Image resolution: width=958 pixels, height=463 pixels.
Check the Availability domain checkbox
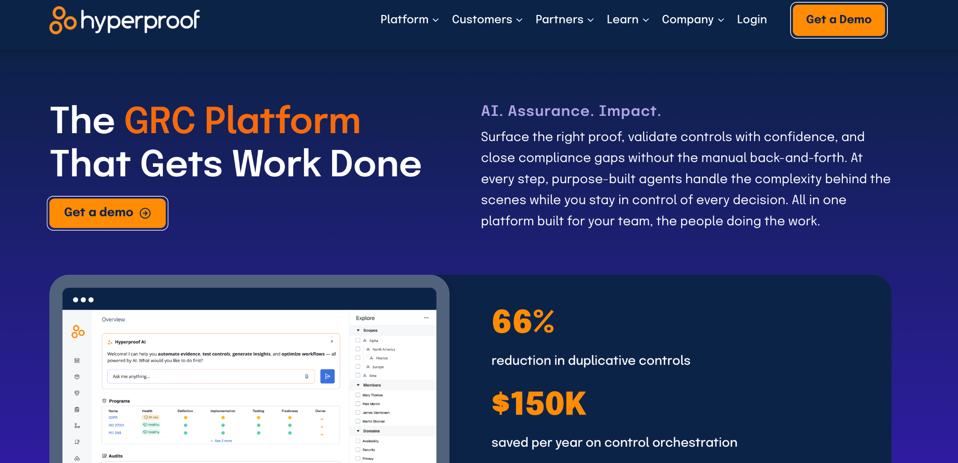coord(358,441)
